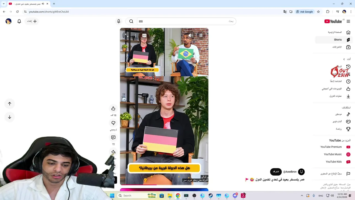The height and width of the screenshot is (200, 355).
Task: Go to YouTube home via the logo
Action: 333,21
